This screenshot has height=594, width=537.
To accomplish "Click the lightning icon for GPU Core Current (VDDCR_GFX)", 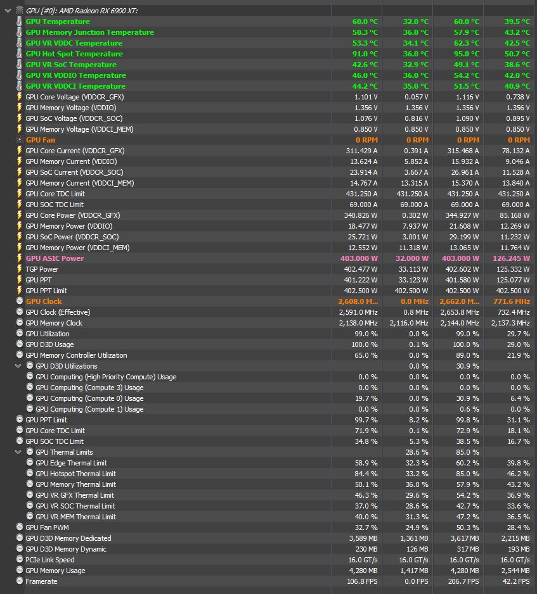I will tap(20, 151).
